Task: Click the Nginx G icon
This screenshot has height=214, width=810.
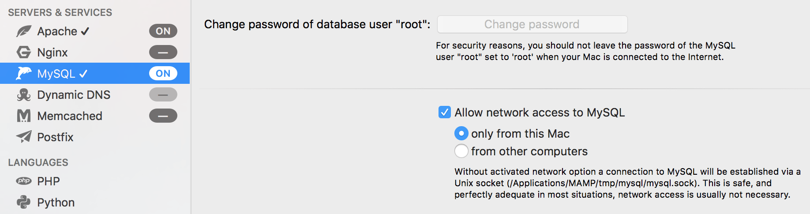Action: click(24, 53)
